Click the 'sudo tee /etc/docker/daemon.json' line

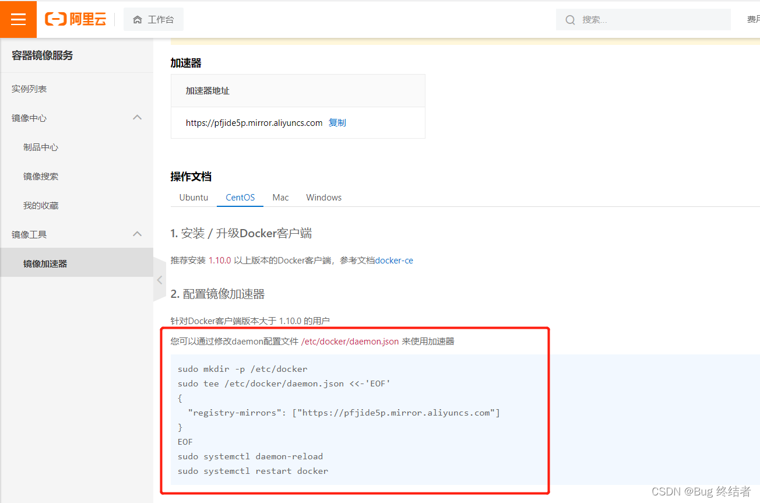point(284,384)
